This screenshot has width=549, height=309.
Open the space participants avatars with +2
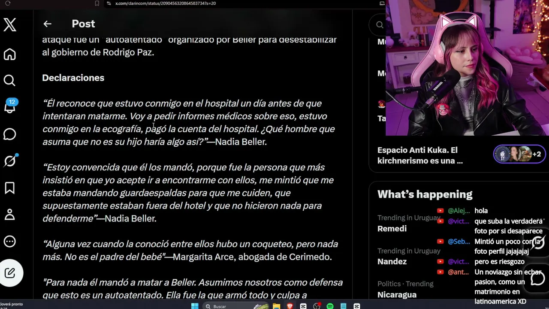519,154
